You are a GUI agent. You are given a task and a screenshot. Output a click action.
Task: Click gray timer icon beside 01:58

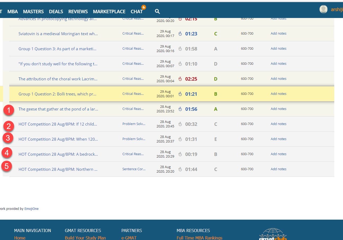tap(180, 49)
